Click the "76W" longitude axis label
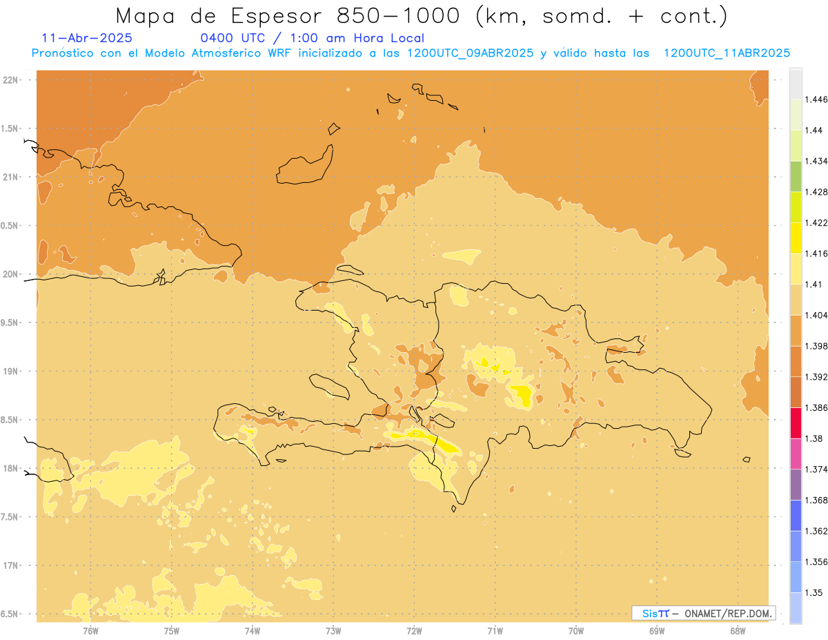The image size is (828, 640). [90, 630]
